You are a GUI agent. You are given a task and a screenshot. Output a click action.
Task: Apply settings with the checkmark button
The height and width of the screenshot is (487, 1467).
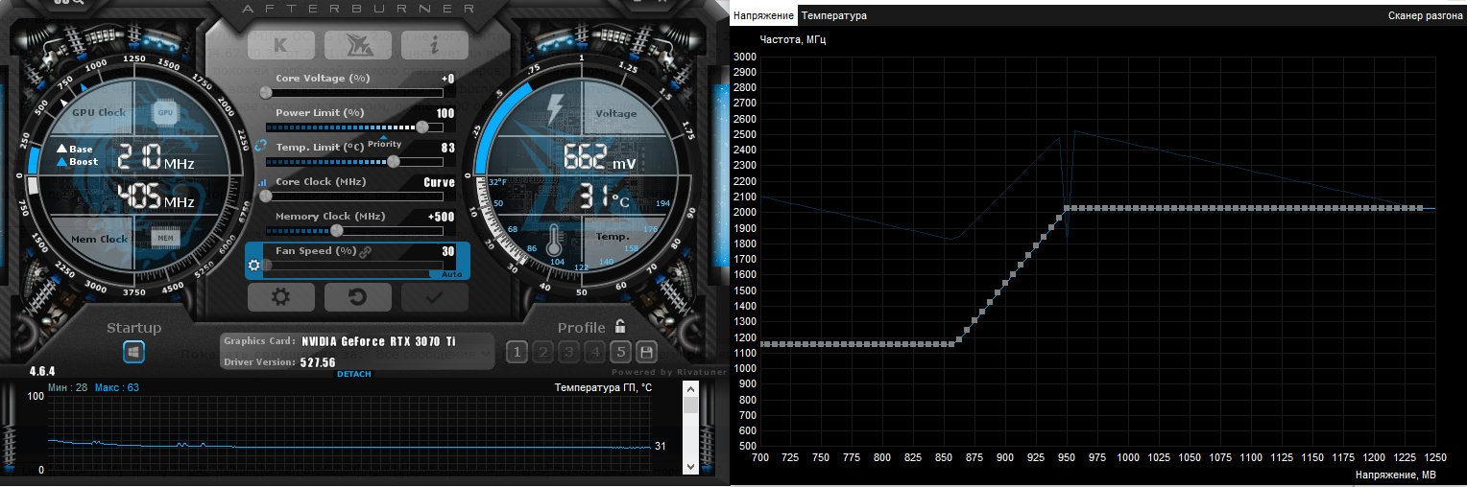[x=434, y=296]
